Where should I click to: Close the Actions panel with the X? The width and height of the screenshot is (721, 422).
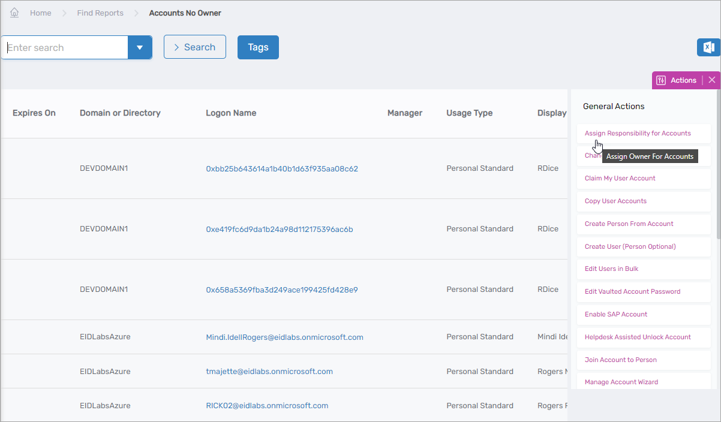pos(711,80)
